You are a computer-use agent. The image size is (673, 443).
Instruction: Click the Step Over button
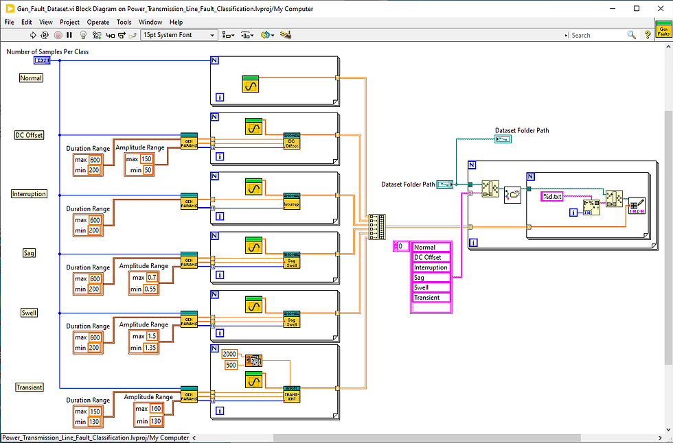click(122, 35)
